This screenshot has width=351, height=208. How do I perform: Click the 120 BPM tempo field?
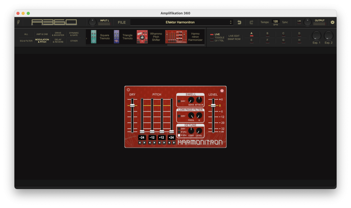276,21
